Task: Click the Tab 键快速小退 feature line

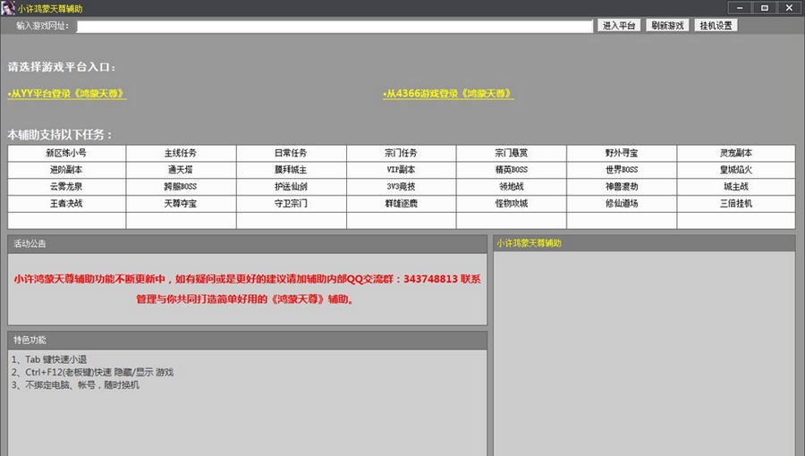Action: [49, 359]
